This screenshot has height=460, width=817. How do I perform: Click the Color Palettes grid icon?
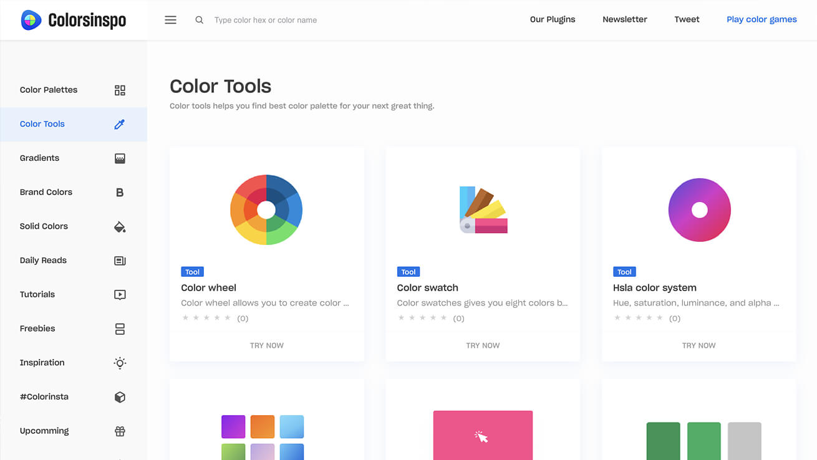(x=120, y=90)
